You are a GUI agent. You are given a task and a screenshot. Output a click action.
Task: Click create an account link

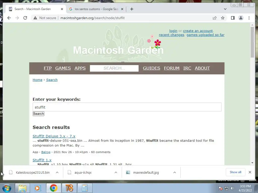click(x=198, y=31)
